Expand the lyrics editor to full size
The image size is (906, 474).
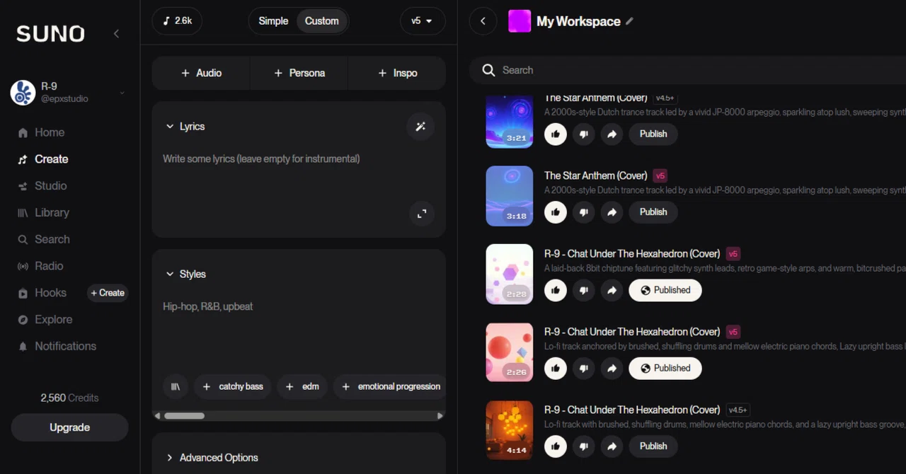[422, 213]
